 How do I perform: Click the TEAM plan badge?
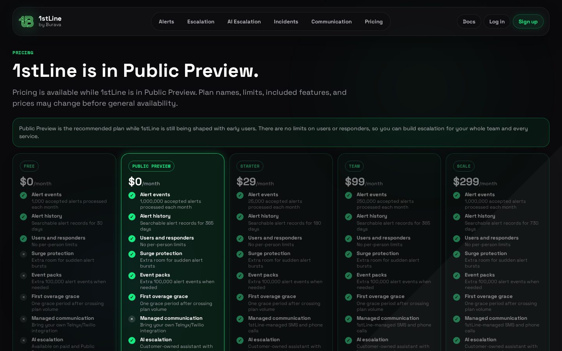(354, 166)
